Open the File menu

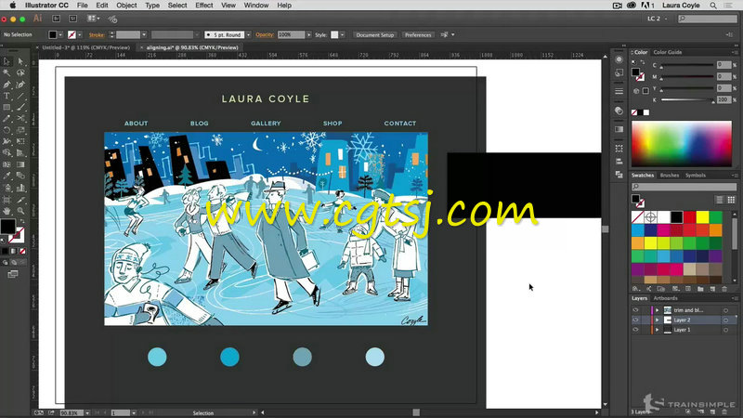pyautogui.click(x=82, y=6)
